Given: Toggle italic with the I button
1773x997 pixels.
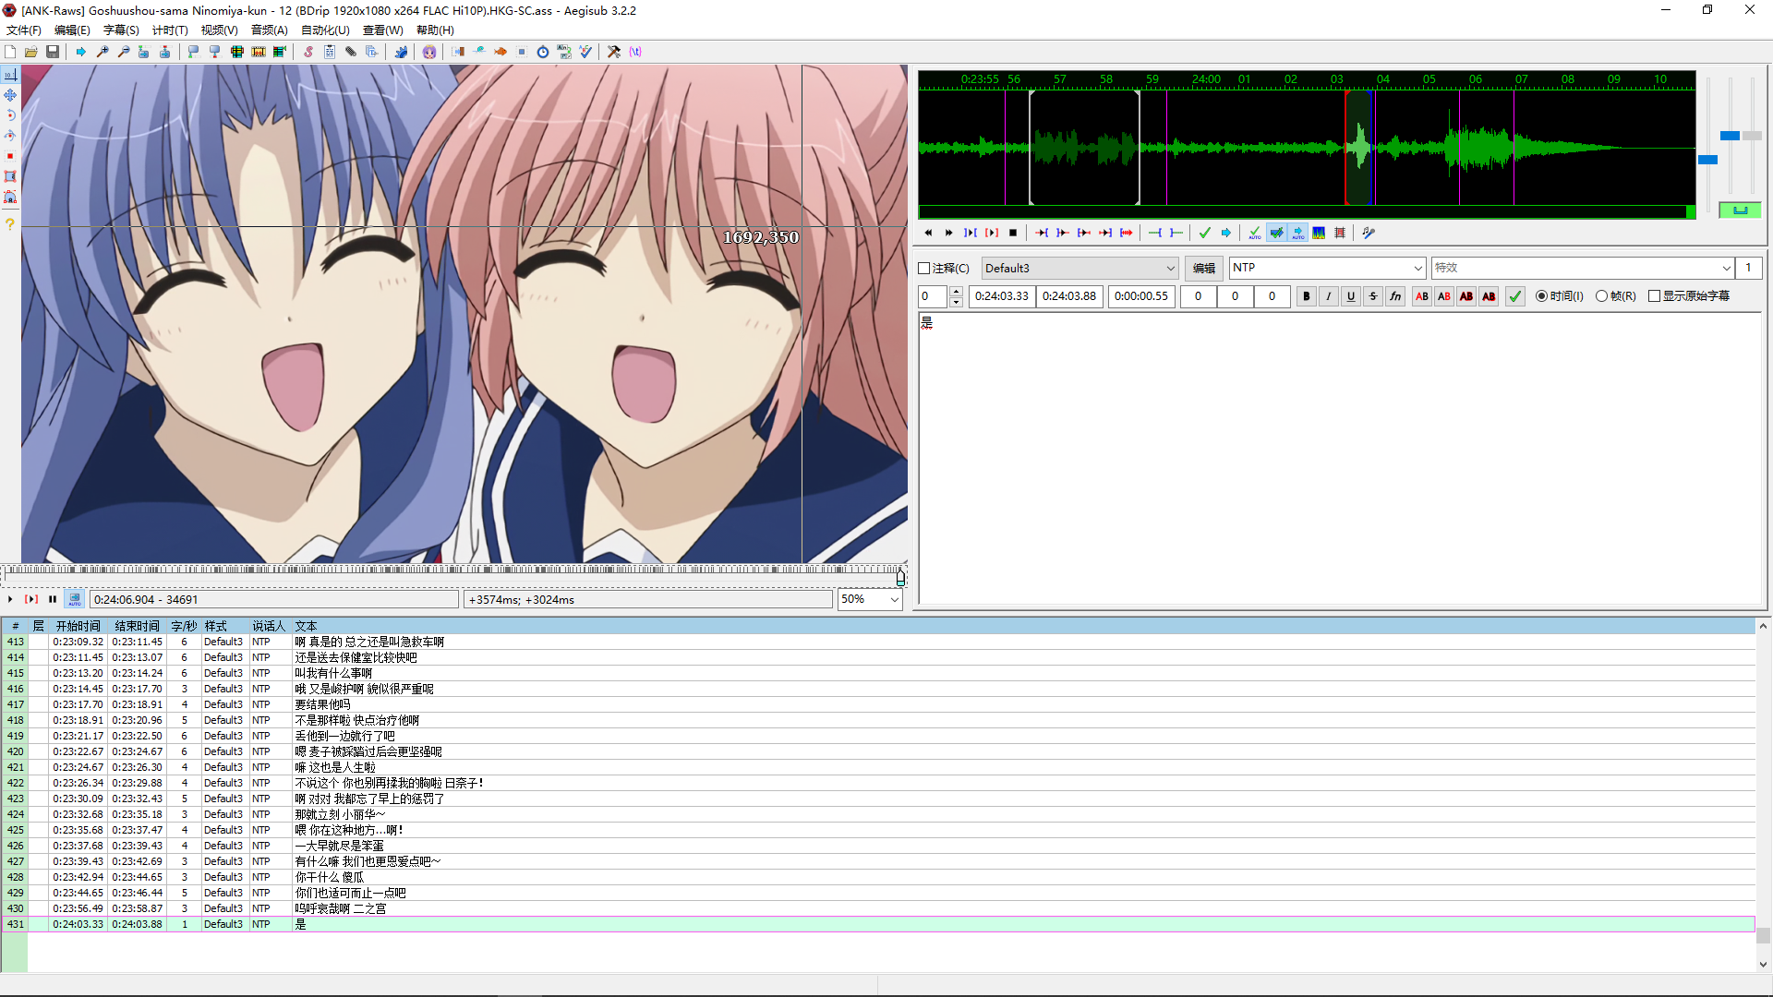Looking at the screenshot, I should click(1328, 296).
